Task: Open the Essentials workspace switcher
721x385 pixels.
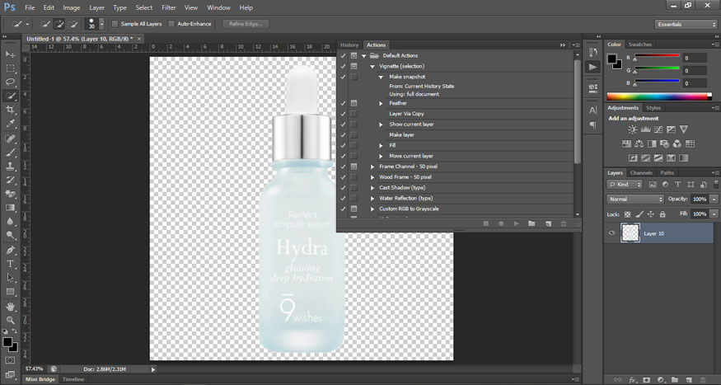Action: click(x=686, y=25)
